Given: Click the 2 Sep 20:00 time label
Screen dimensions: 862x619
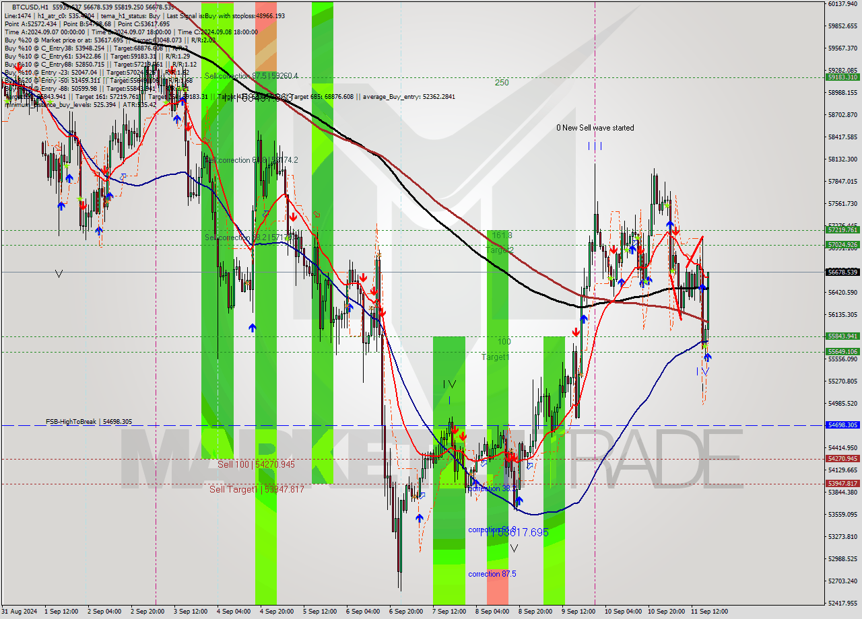Looking at the screenshot, I should 149,612.
